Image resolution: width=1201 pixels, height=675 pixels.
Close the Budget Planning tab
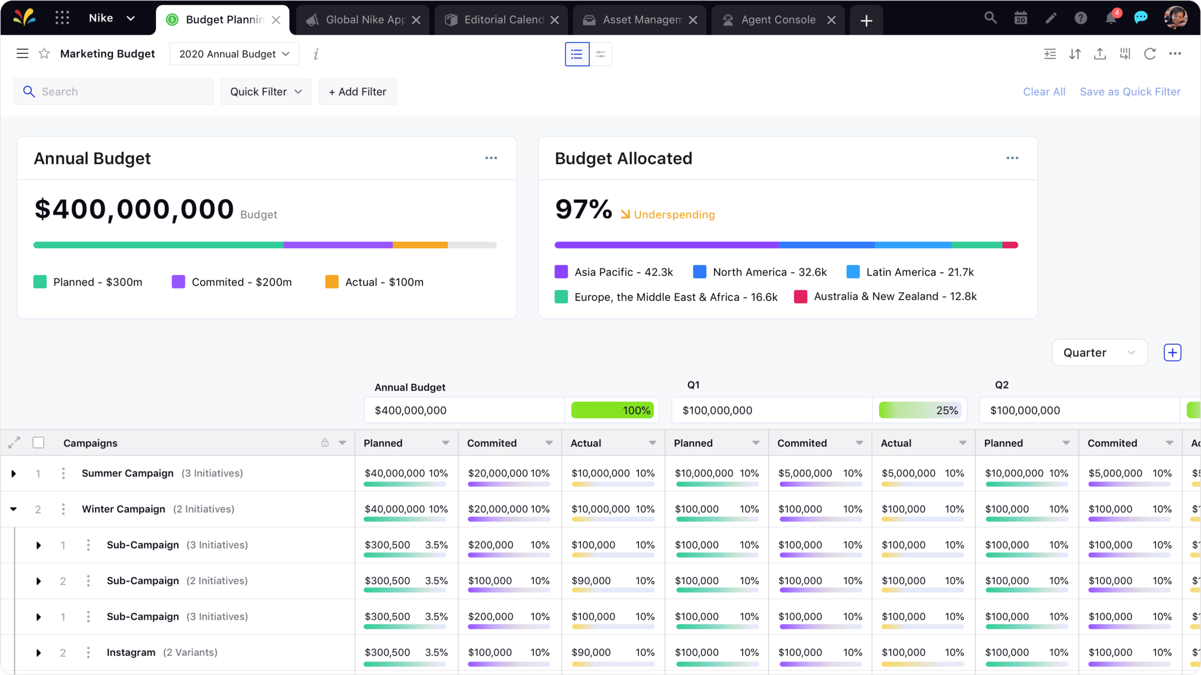pyautogui.click(x=276, y=20)
